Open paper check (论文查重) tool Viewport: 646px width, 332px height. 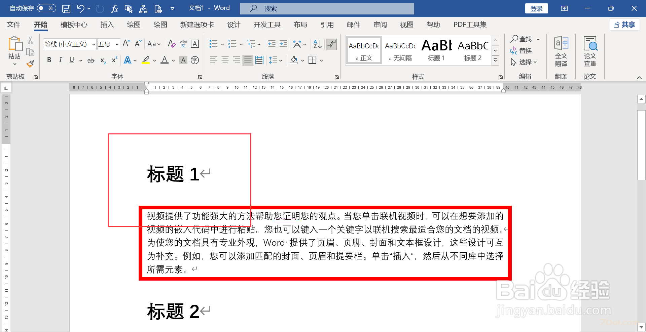click(x=590, y=51)
